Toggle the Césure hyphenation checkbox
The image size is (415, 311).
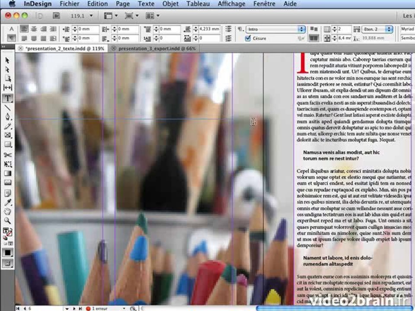click(248, 38)
